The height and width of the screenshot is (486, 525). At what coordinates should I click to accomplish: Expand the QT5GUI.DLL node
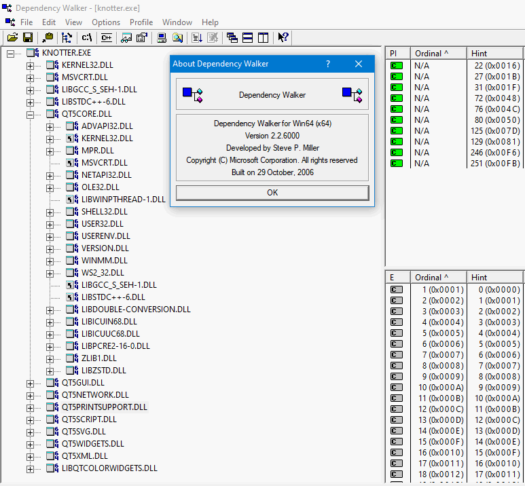tap(30, 384)
